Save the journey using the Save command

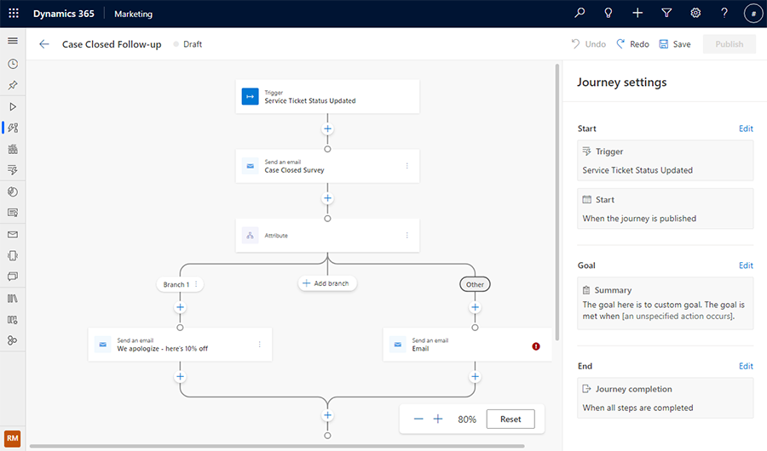(675, 44)
